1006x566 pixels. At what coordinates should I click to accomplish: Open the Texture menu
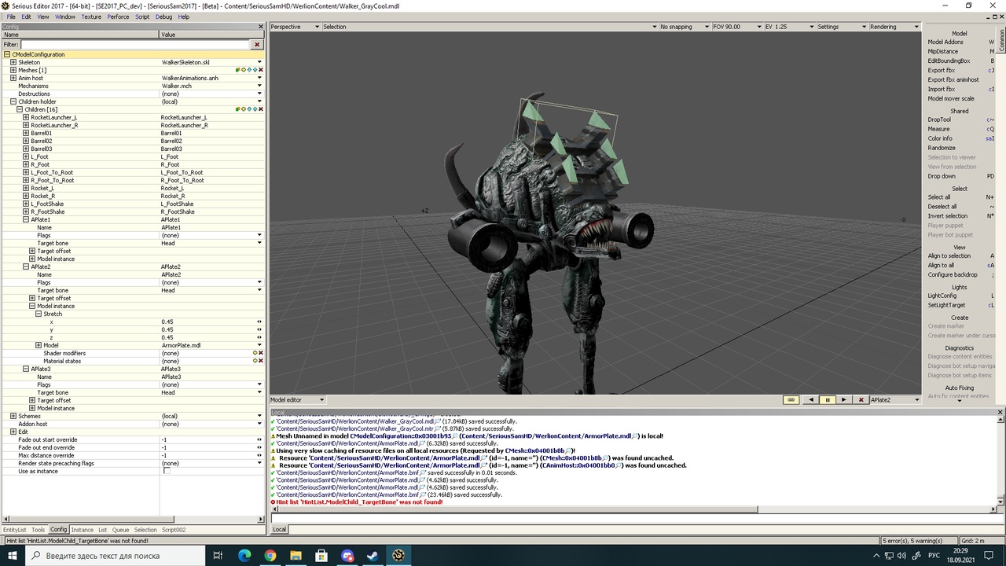[91, 17]
